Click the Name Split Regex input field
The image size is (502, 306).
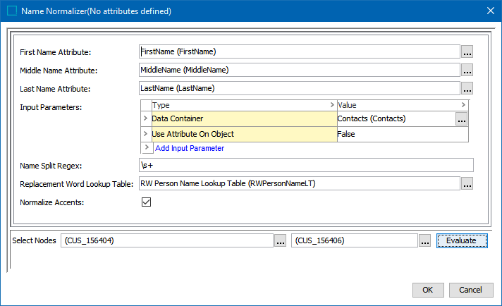(306, 165)
